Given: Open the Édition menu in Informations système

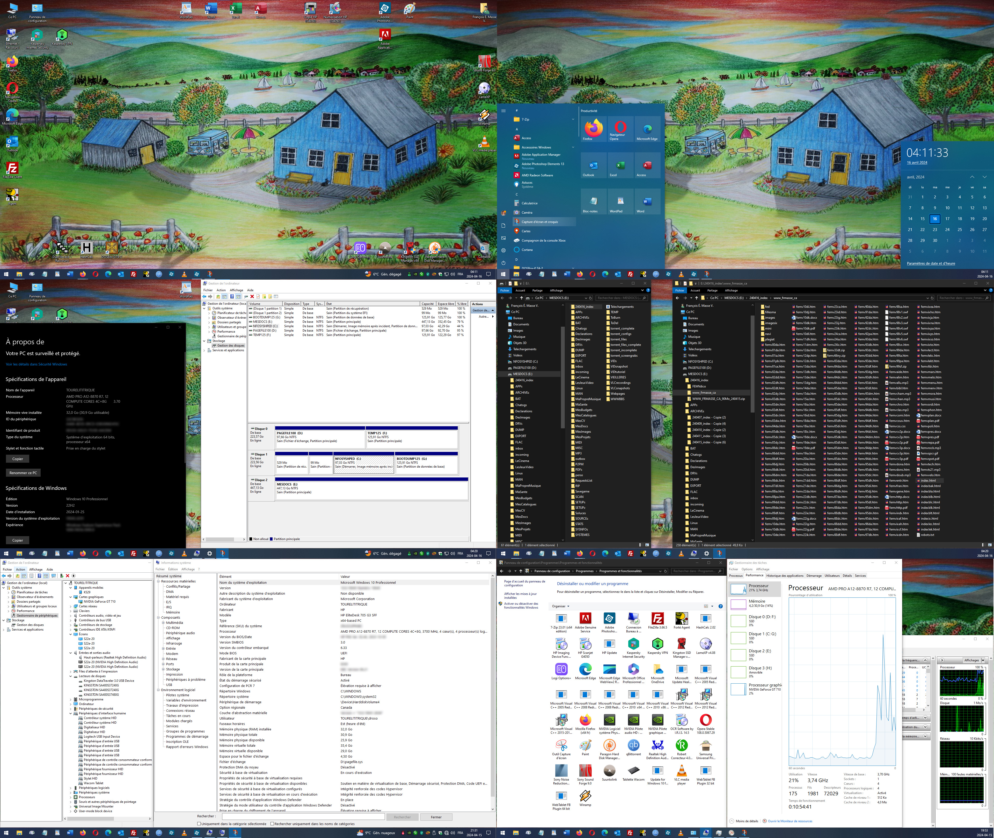Looking at the screenshot, I should tap(173, 569).
